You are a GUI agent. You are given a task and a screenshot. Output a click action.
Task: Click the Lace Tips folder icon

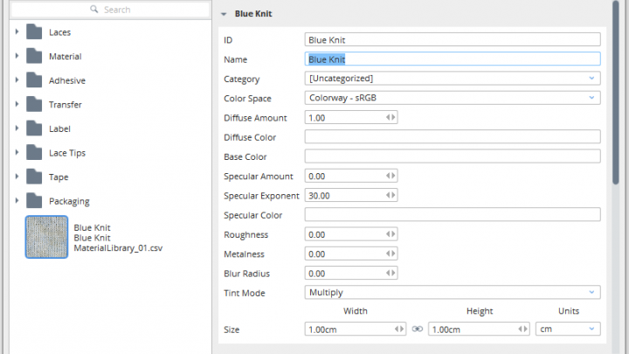coord(34,152)
